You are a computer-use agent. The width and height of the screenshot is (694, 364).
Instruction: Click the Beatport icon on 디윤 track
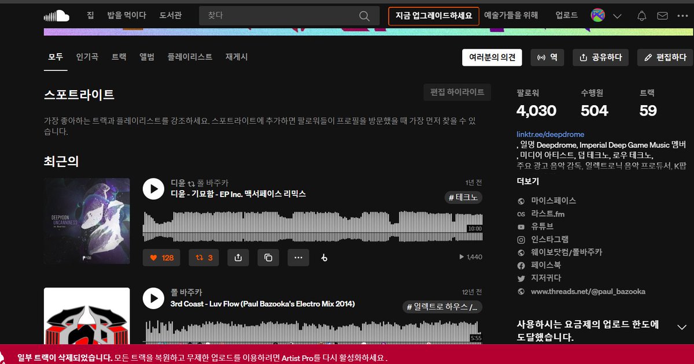323,258
